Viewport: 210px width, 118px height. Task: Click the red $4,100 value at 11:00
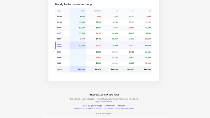coord(99,33)
